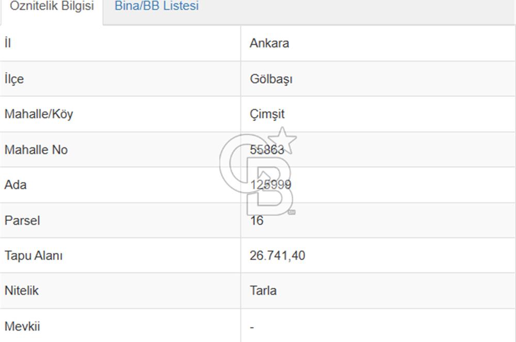Select the Öznitelik Bilgisi tab

click(x=52, y=7)
